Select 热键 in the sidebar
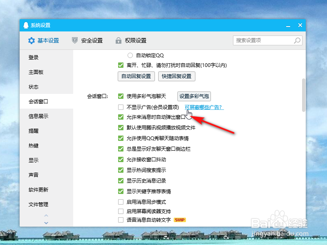 pos(47,145)
